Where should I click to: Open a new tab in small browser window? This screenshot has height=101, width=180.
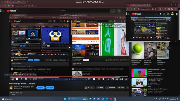click(x=153, y=5)
